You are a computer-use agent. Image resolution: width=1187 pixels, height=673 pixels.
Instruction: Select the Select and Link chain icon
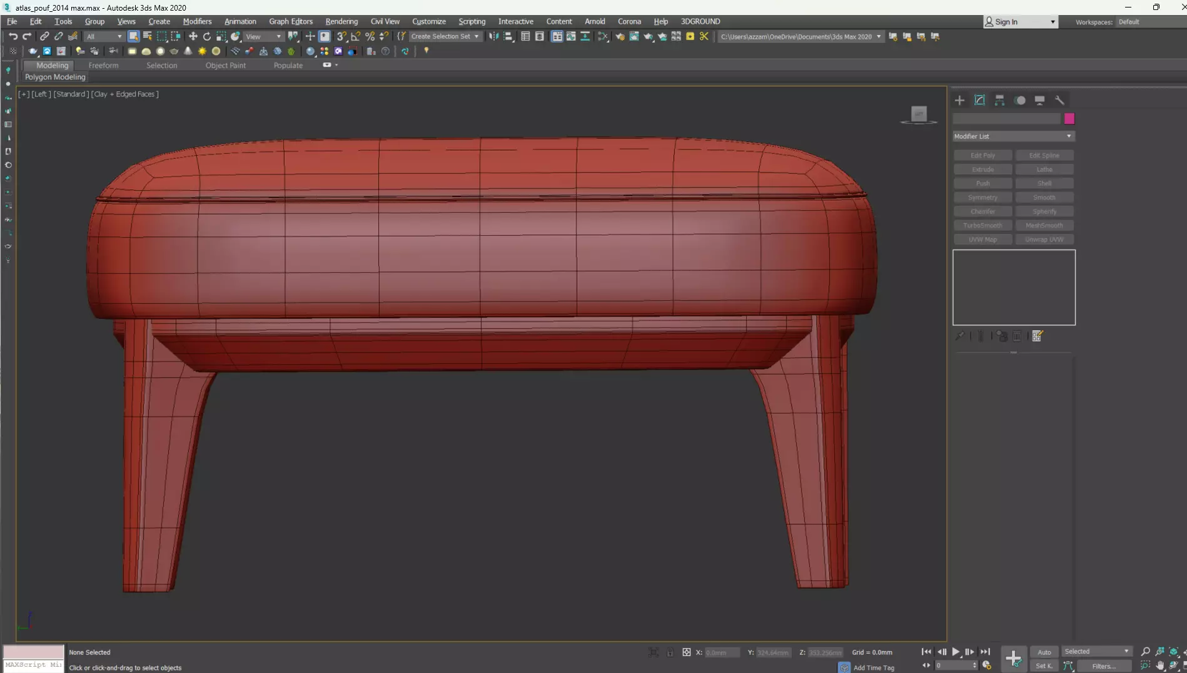coord(44,36)
